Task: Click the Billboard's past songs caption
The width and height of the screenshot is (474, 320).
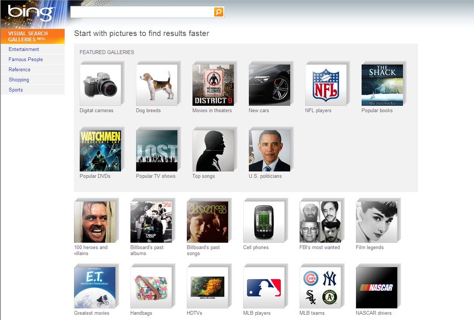Action: click(x=203, y=251)
